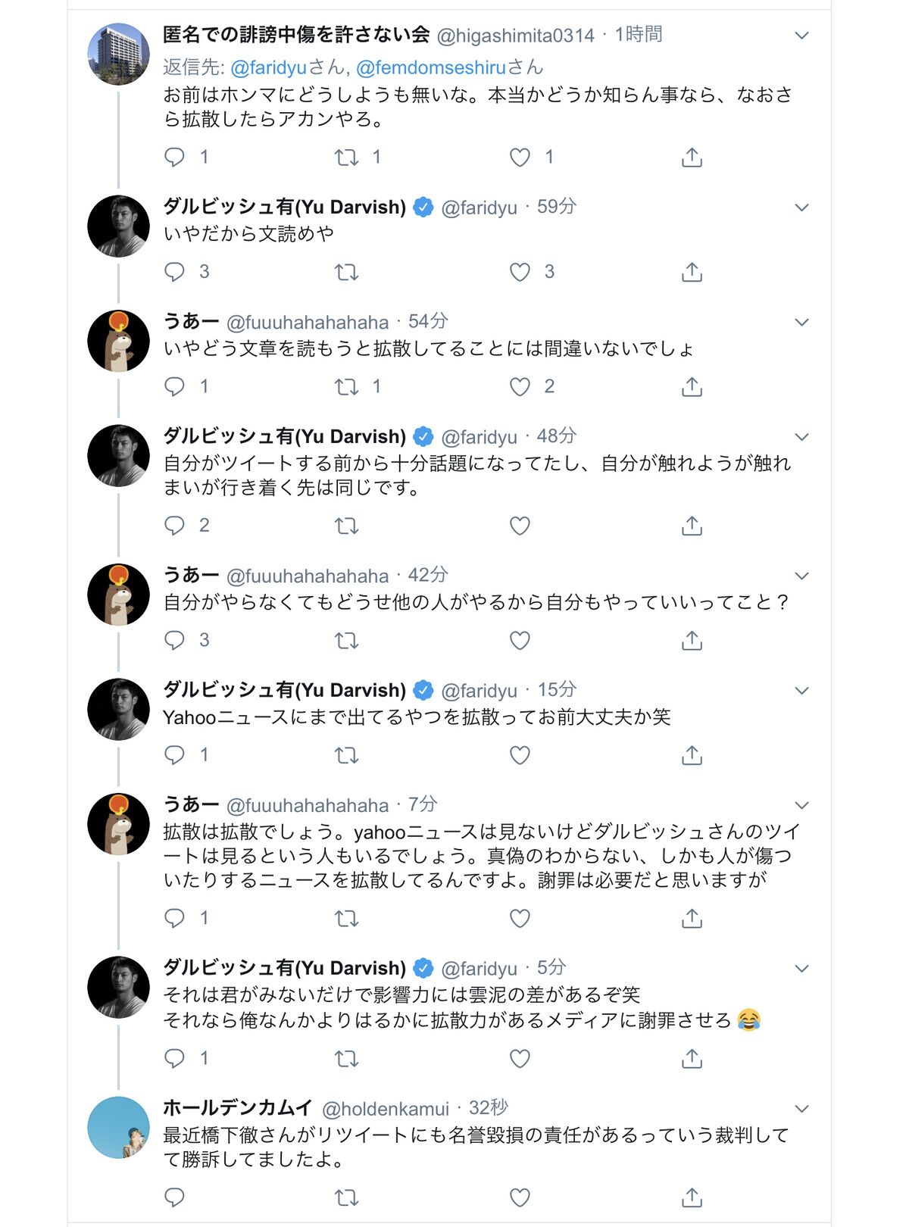Retweet Darvish's Yahooニュース tweet
Screen dimensions: 909x1227
point(346,755)
